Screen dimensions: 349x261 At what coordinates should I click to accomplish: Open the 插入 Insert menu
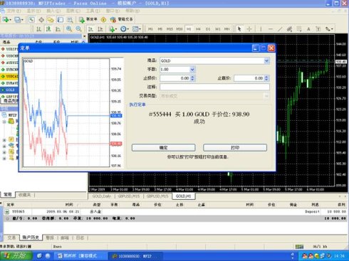click(53, 11)
